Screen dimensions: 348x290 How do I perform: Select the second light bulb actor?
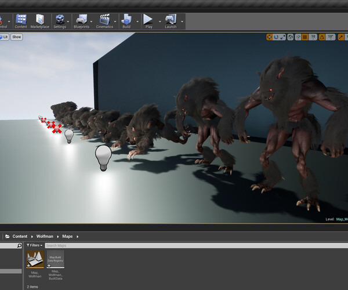tap(69, 136)
